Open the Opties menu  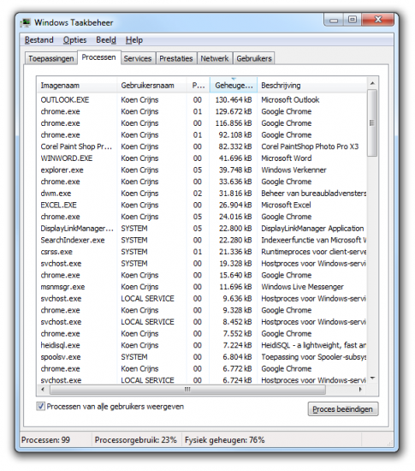point(74,40)
